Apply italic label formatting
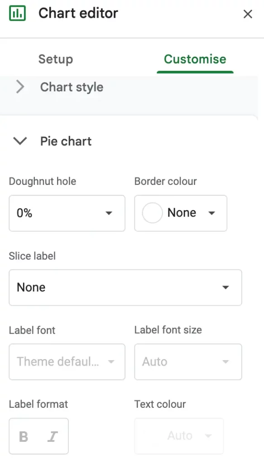 click(x=52, y=436)
